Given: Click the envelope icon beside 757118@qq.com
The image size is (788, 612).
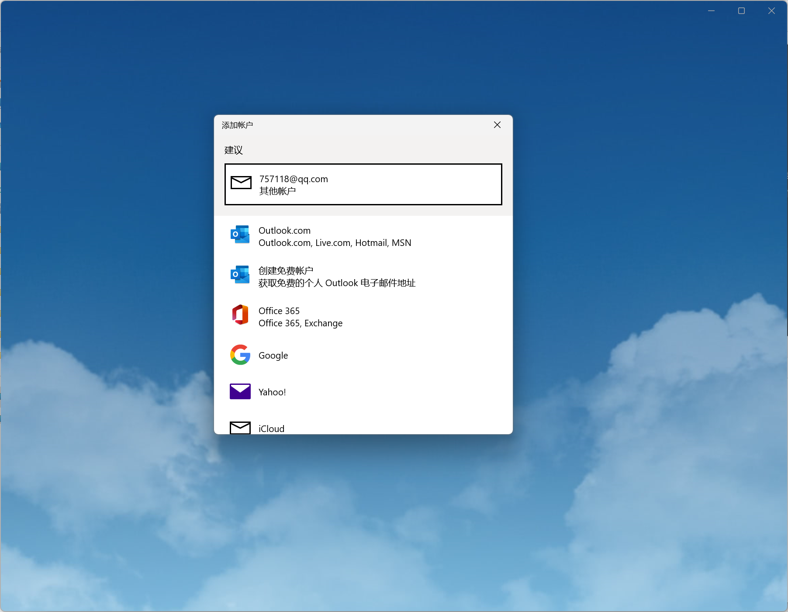Looking at the screenshot, I should (241, 183).
